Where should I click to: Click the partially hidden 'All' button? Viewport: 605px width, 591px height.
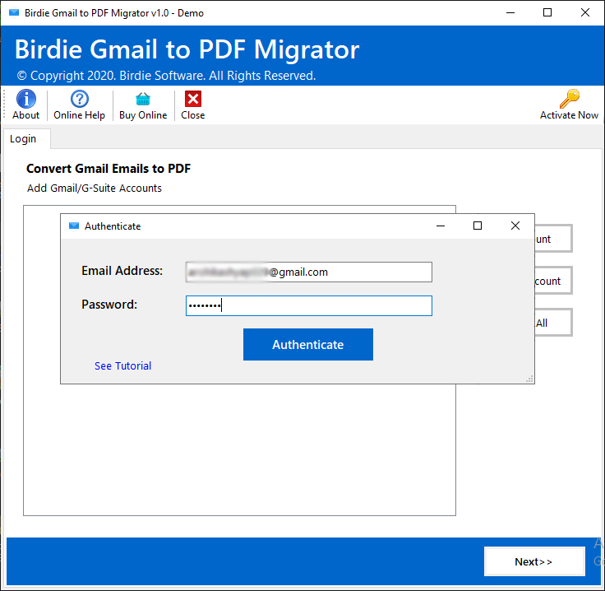point(553,323)
